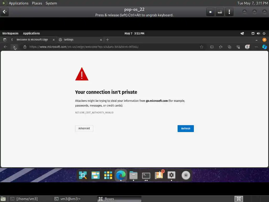
Task: Open Microsoft Edge in dock
Action: (121, 175)
